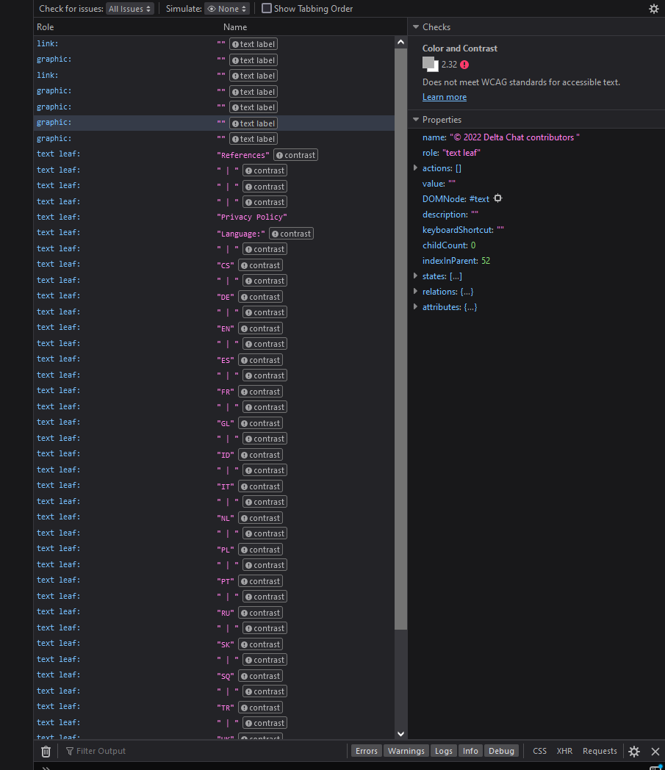665x770 pixels.
Task: Select the "FR" text leaf row
Action: click(x=214, y=391)
